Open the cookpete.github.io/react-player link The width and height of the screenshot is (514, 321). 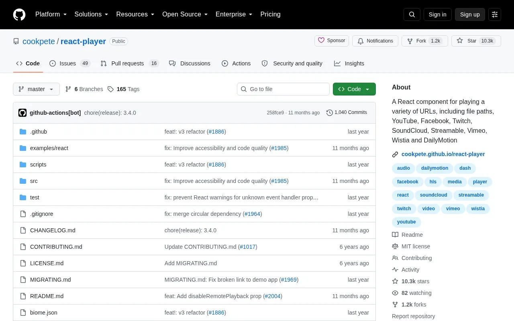click(x=443, y=154)
